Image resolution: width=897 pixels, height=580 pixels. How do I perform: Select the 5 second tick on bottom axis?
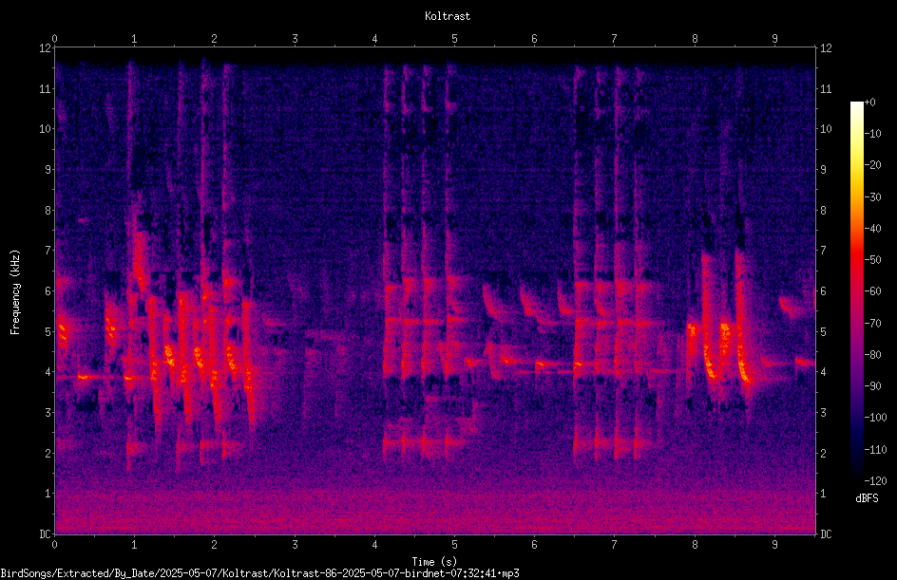[x=454, y=545]
